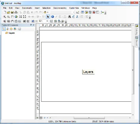Open the Insert menu
Screen dimensions: 140x124
37,8
